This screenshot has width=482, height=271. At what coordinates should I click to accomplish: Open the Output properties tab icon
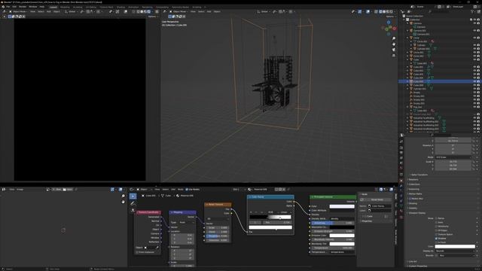[x=401, y=153]
